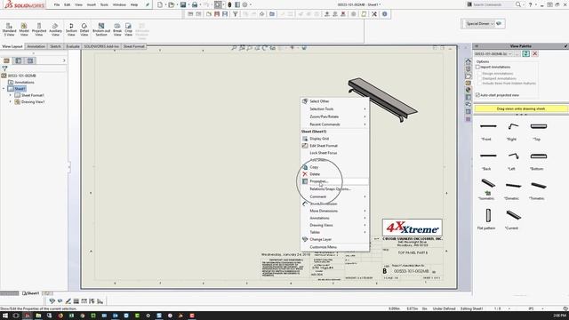Select the Front view thumbnail in palette
Image resolution: width=569 pixels, height=320 pixels.
coord(488,126)
